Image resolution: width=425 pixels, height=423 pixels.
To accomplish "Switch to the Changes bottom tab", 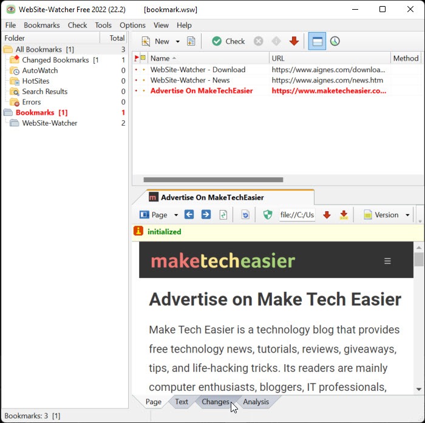I will (216, 402).
